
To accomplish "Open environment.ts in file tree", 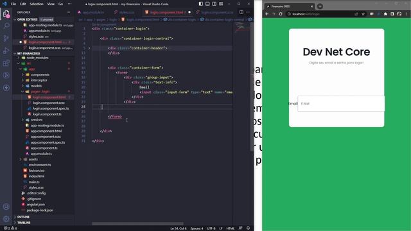I will (40, 165).
